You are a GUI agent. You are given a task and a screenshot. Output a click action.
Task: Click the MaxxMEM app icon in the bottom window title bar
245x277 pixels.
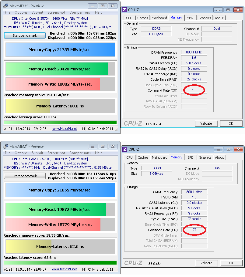point(6,146)
